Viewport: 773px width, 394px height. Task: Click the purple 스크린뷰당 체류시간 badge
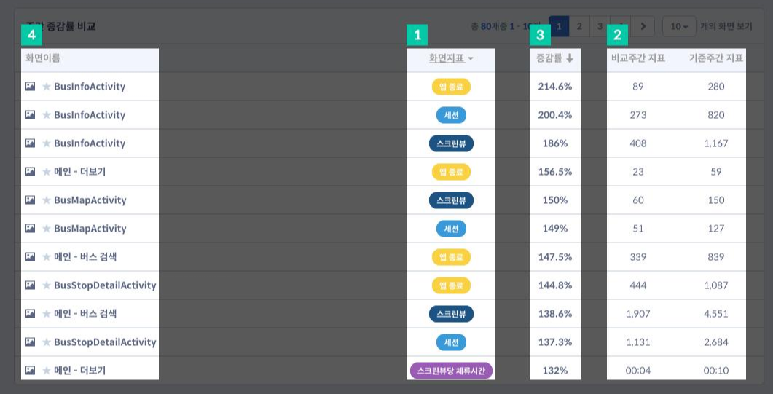click(451, 371)
